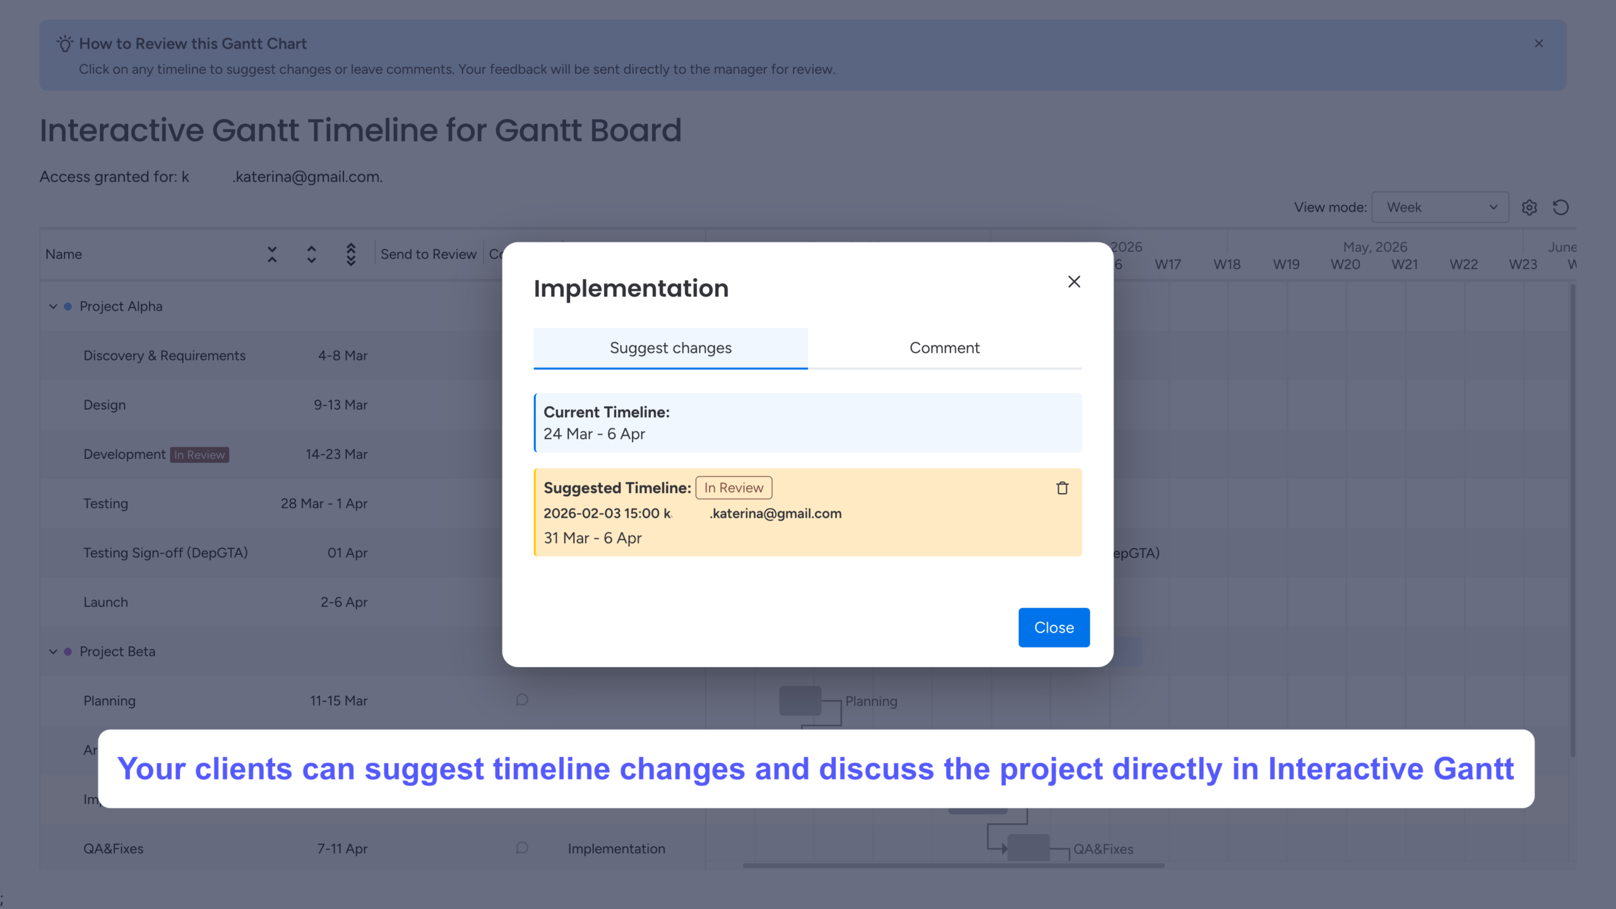1616x909 pixels.
Task: Delete the suggested timeline with the trash icon
Action: coord(1062,487)
